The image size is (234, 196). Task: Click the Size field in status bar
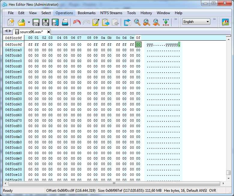click(x=130, y=191)
